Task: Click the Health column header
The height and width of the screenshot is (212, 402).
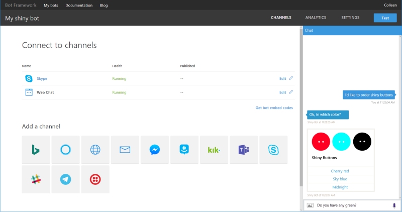Action: (117, 66)
